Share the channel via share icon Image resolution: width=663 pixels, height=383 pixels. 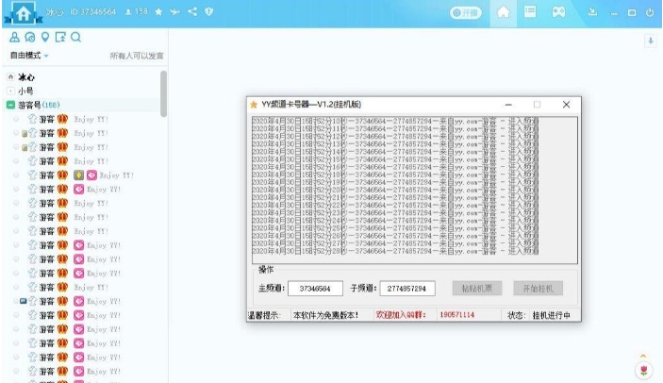(192, 11)
